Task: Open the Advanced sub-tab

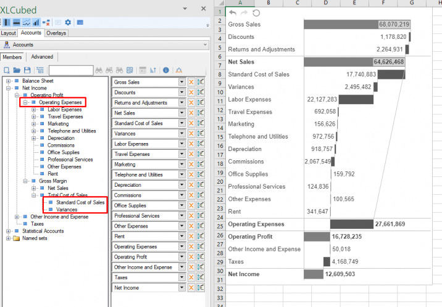Action: (42, 57)
